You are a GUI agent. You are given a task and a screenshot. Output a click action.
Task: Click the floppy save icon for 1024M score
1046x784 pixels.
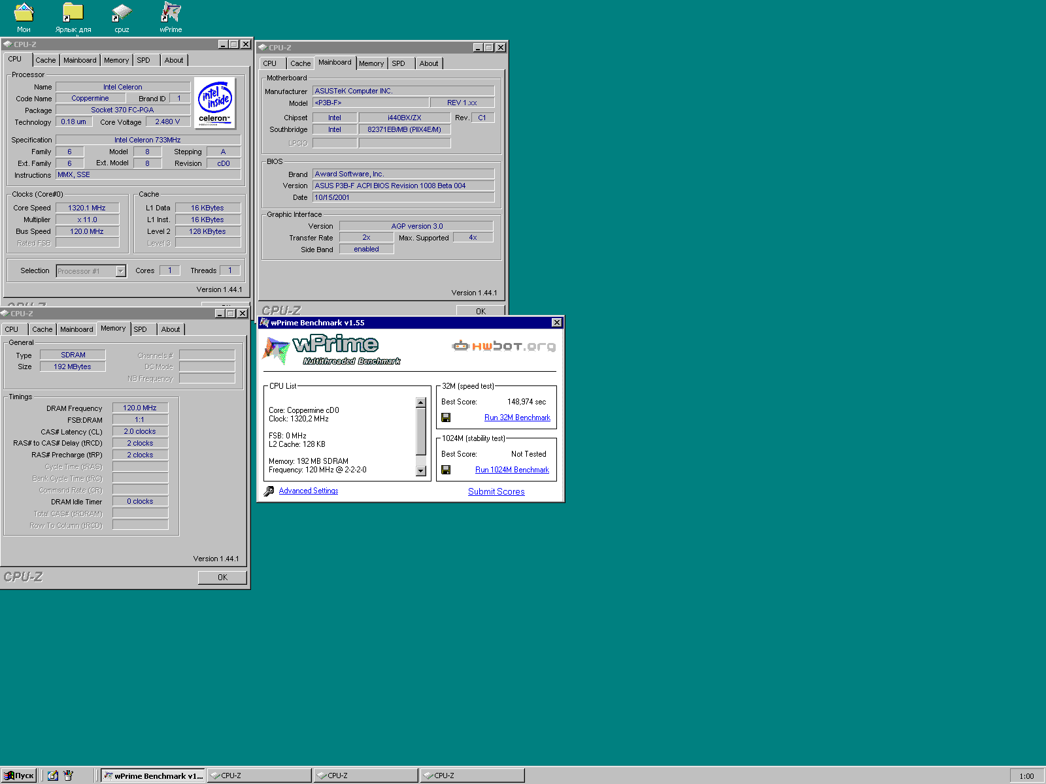pos(446,470)
